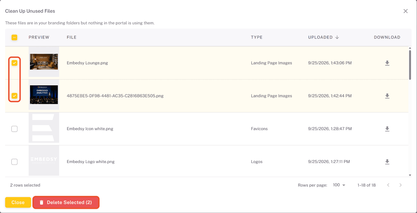Uncheck the 4875EBE5 file row checkbox
The height and width of the screenshot is (213, 417).
tap(14, 96)
